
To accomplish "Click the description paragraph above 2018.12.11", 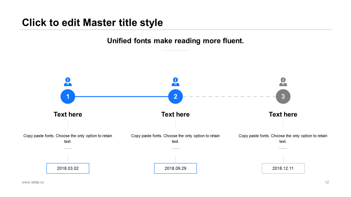I will (283, 138).
